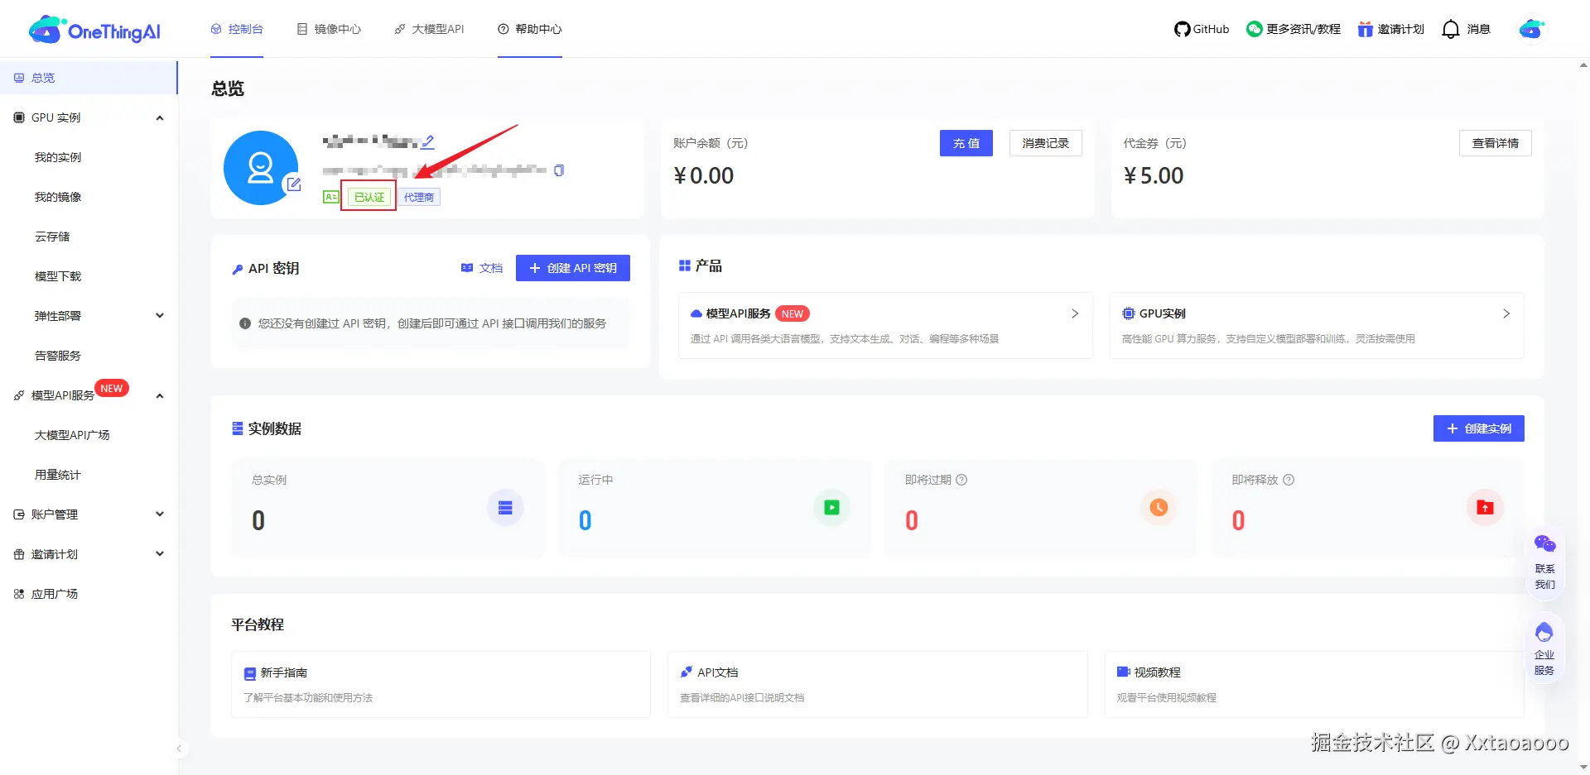Click 查看详情 for vouchers
The width and height of the screenshot is (1590, 775).
click(1495, 143)
